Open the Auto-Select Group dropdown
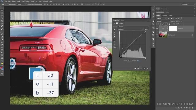Image resolution: width=196 pixels, height=110 pixels. click(21, 4)
